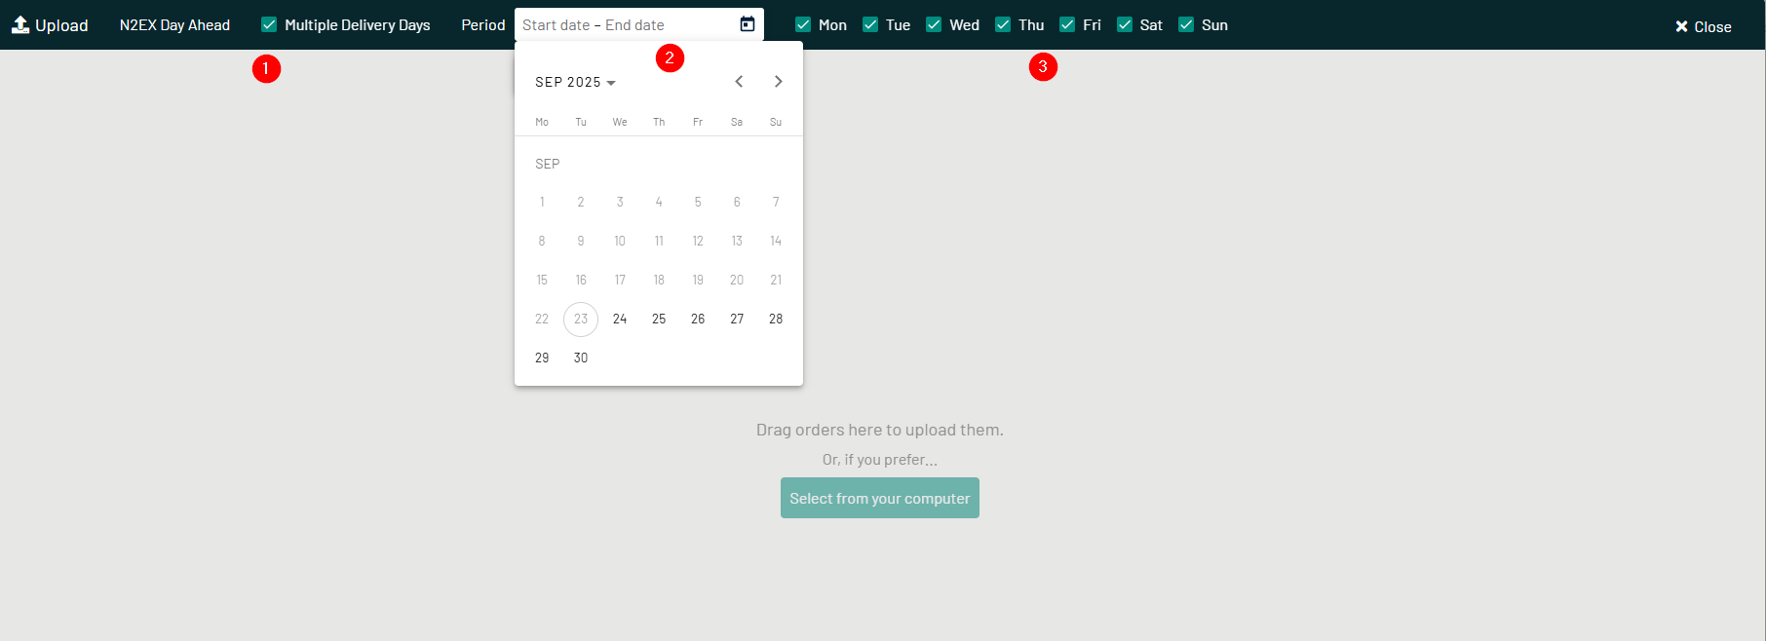This screenshot has height=641, width=1766.
Task: Open the calendar picker icon in Period field
Action: 748,24
